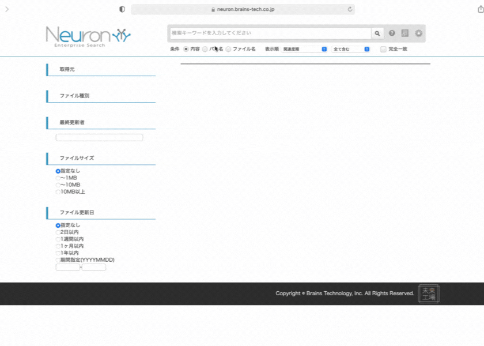This screenshot has height=346, width=484.
Task: Open the settings gear icon
Action: click(x=418, y=33)
